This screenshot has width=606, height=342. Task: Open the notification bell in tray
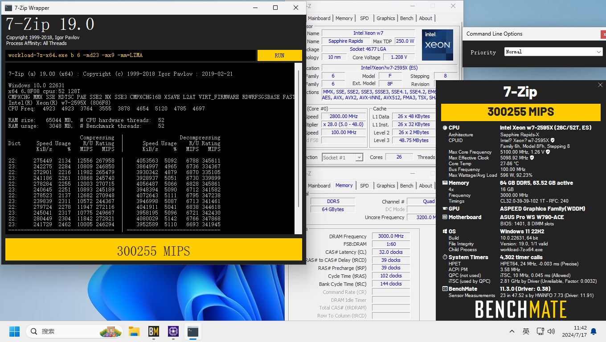click(x=594, y=331)
